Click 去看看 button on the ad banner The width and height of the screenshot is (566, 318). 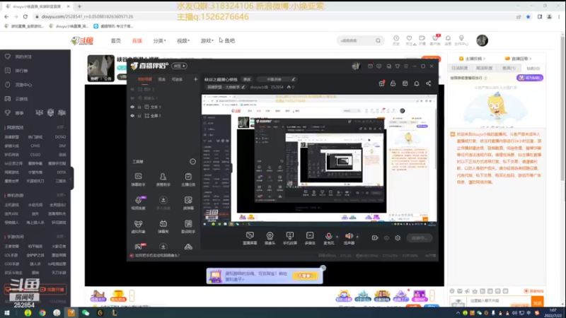point(305,276)
